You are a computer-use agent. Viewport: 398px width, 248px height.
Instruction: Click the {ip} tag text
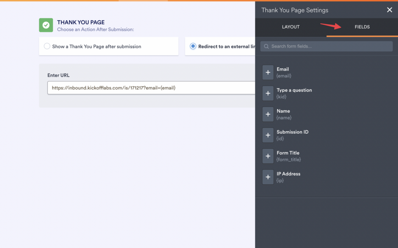[x=280, y=180]
